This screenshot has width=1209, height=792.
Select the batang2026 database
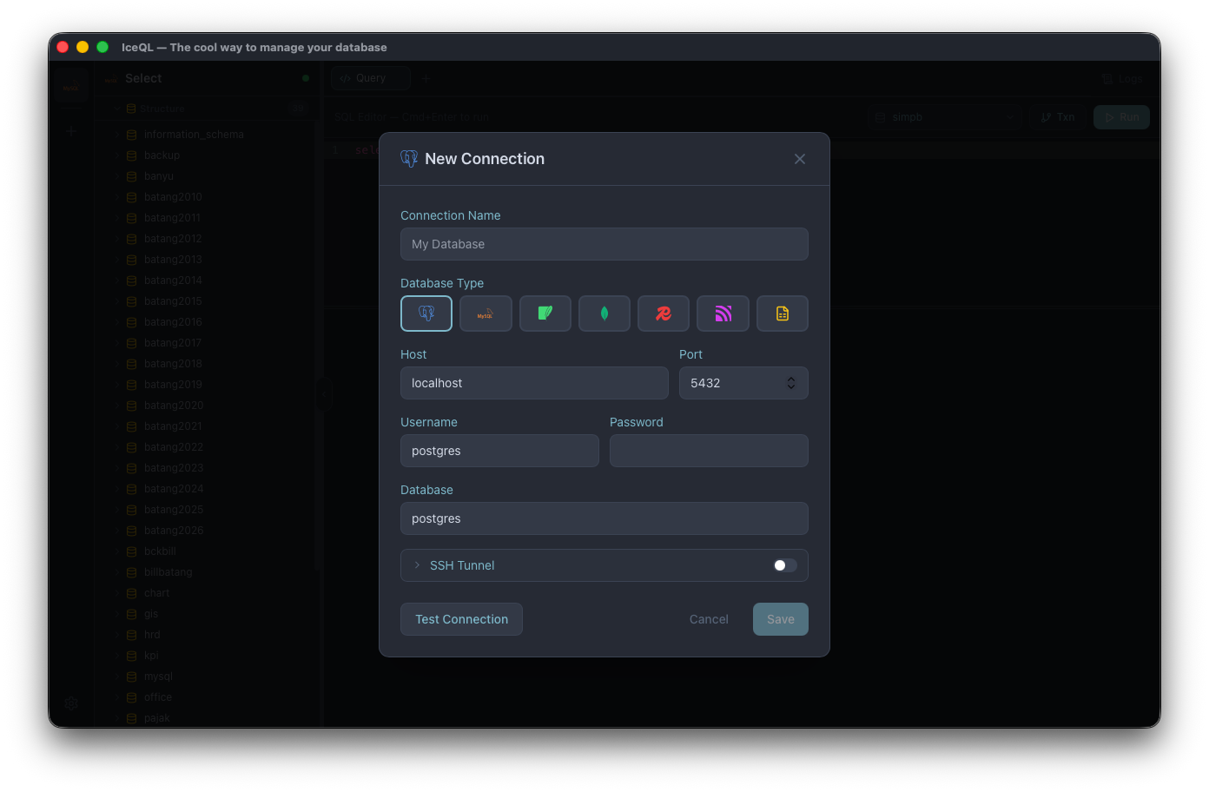click(x=174, y=531)
